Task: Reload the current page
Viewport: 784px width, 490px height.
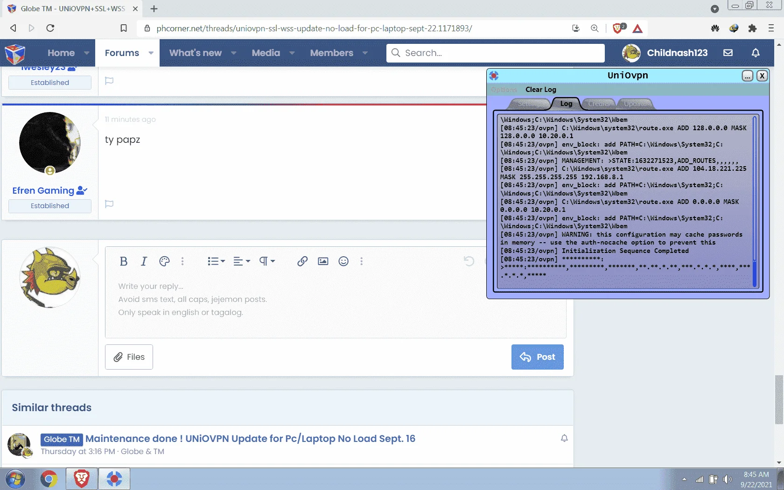Action: click(50, 28)
